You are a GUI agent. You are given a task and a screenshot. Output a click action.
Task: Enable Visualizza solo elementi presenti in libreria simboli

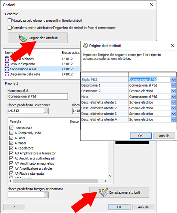pyautogui.click(x=10, y=20)
